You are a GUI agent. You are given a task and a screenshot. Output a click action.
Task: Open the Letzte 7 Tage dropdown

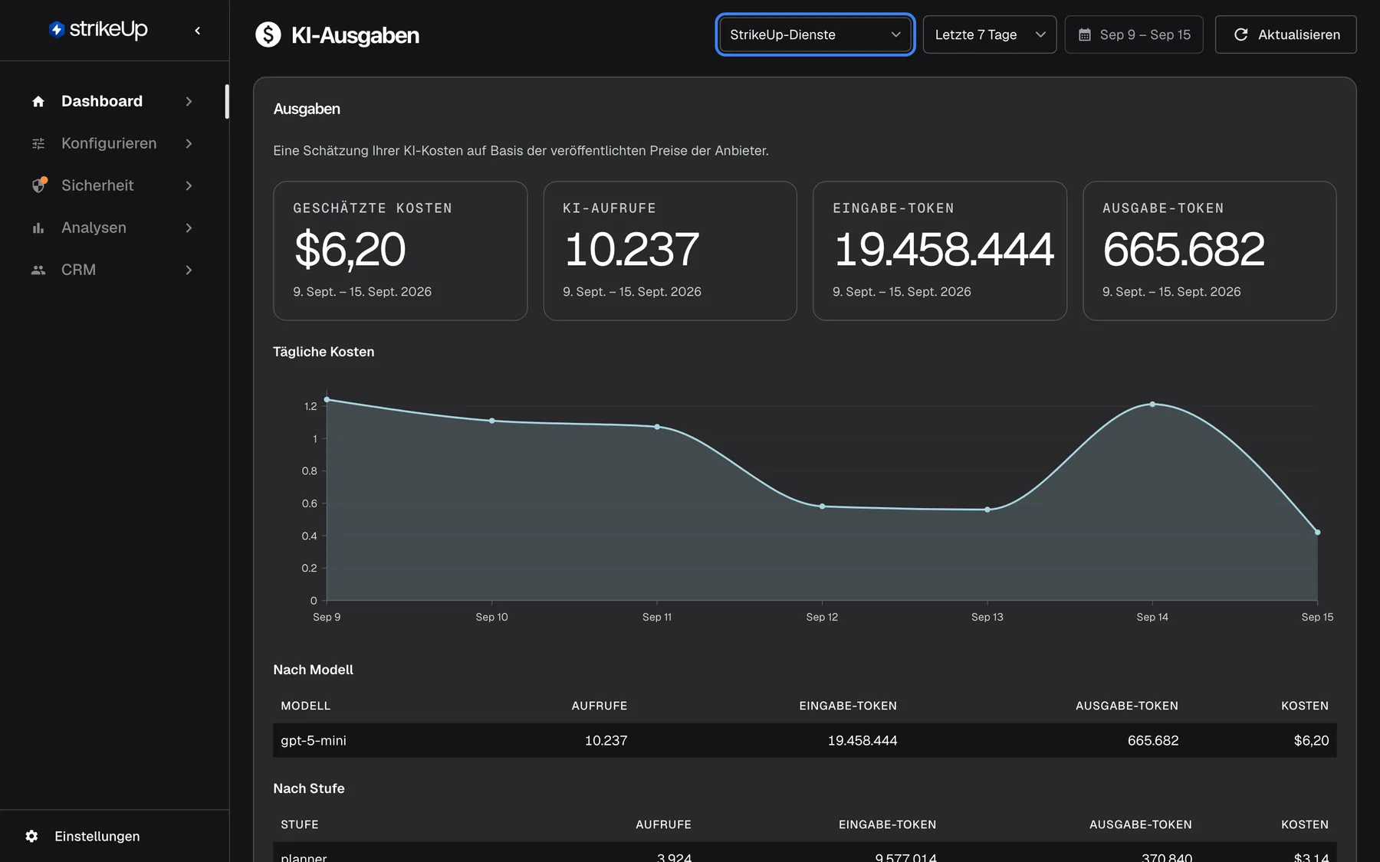tap(989, 34)
